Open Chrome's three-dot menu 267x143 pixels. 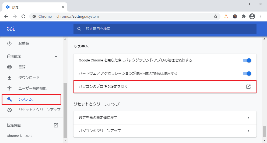(x=261, y=16)
